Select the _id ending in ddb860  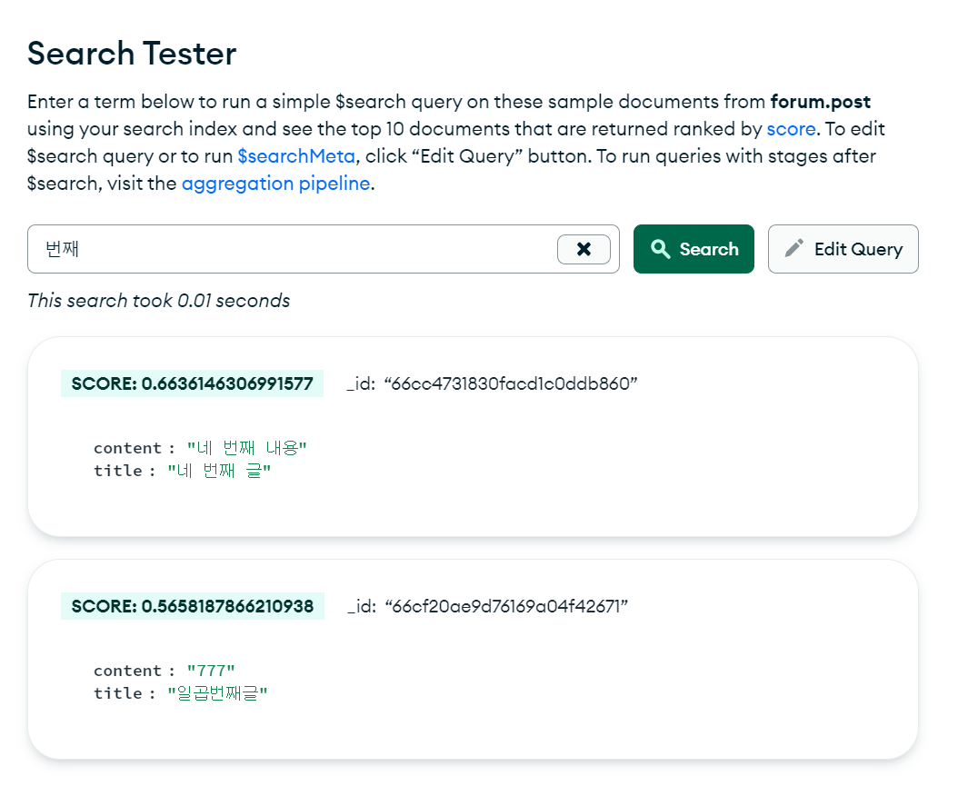tap(512, 383)
